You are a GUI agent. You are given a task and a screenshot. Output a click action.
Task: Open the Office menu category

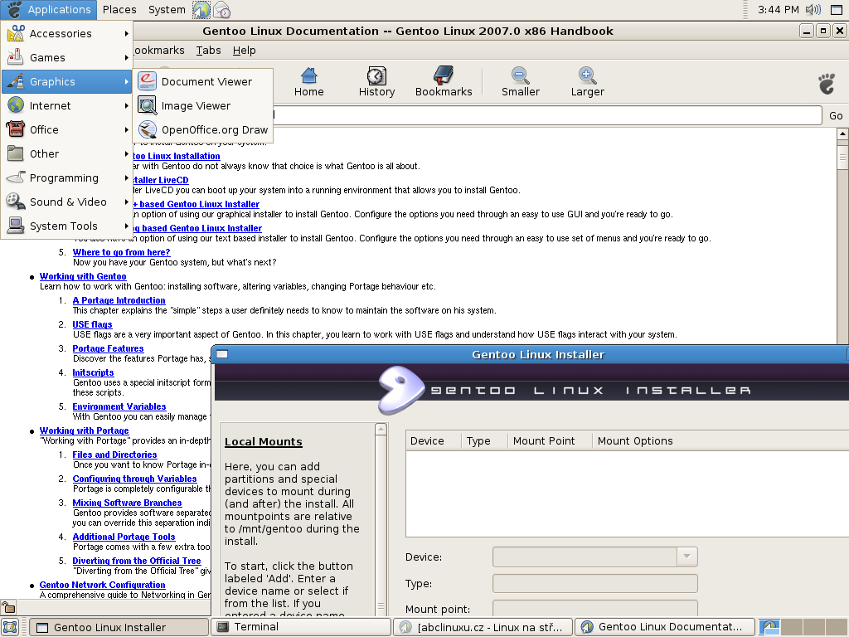[67, 130]
